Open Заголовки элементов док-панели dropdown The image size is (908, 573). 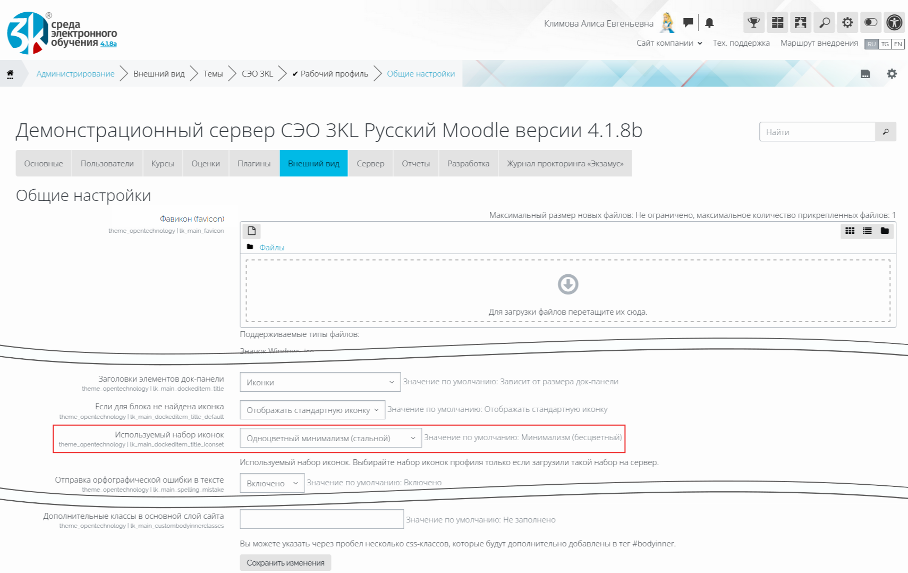[x=320, y=382]
